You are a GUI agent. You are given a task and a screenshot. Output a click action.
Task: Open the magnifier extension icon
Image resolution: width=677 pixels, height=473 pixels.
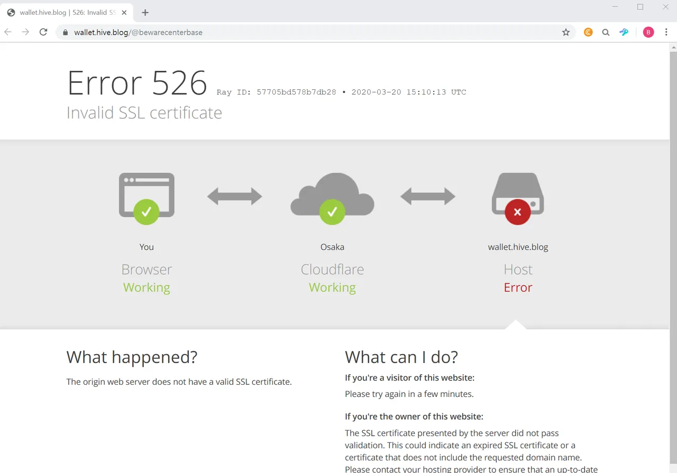click(x=606, y=32)
